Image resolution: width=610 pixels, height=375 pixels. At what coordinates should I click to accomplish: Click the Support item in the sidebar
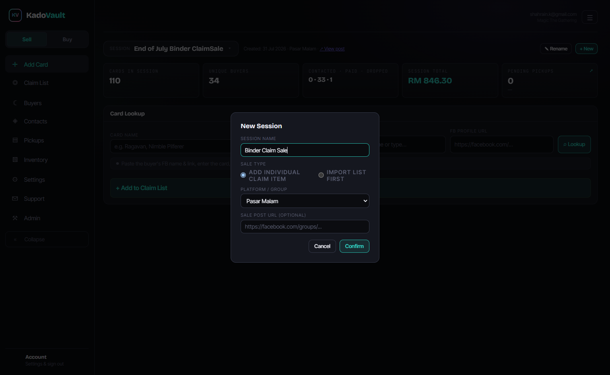(x=47, y=198)
